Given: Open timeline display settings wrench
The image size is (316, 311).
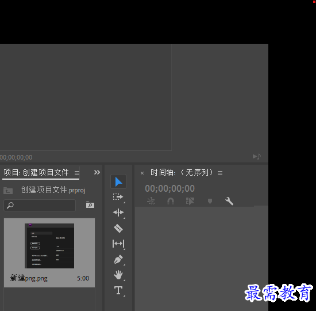Looking at the screenshot, I should [x=229, y=201].
